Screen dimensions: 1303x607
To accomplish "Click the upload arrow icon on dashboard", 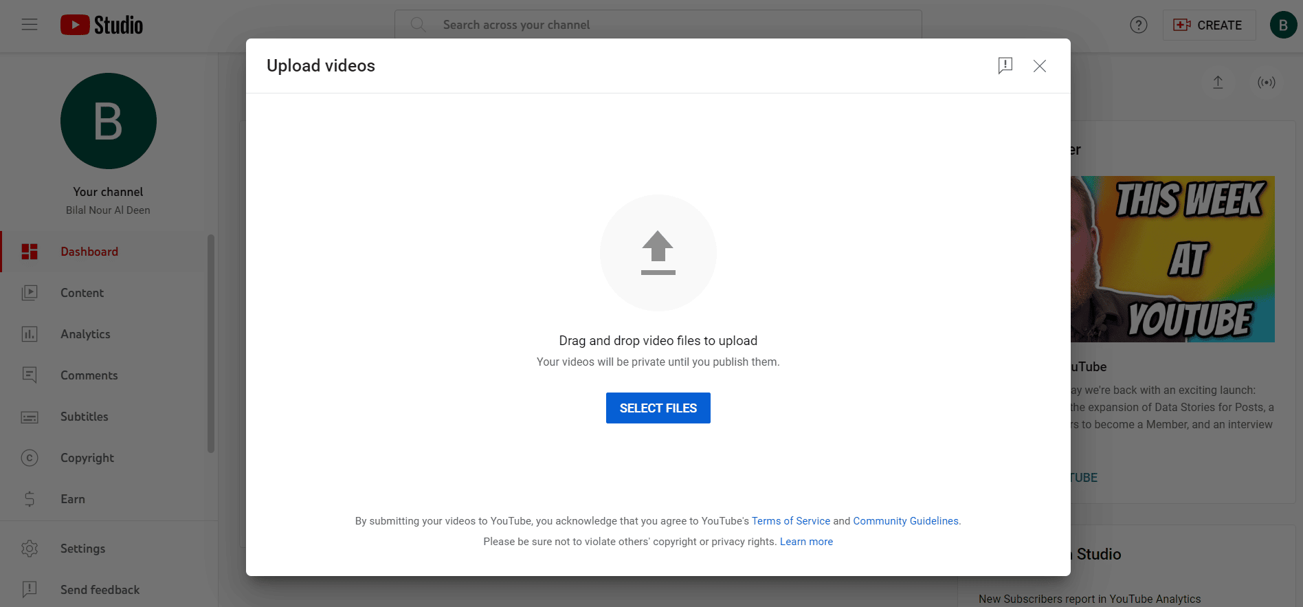I will point(1218,82).
